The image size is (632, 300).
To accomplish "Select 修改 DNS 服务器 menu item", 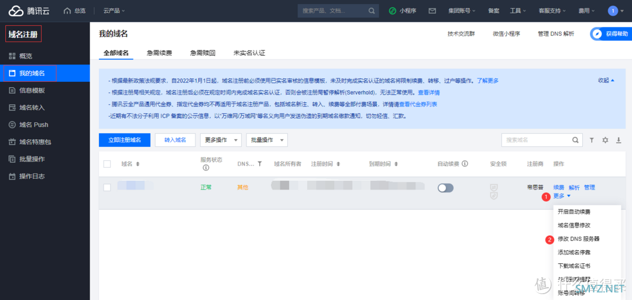I will point(578,239).
